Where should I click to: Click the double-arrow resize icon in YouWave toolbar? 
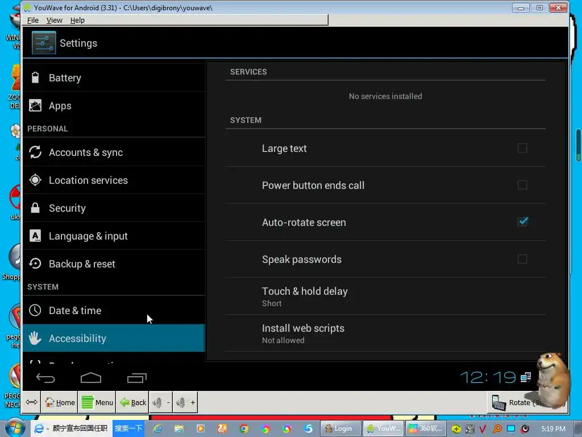32,402
